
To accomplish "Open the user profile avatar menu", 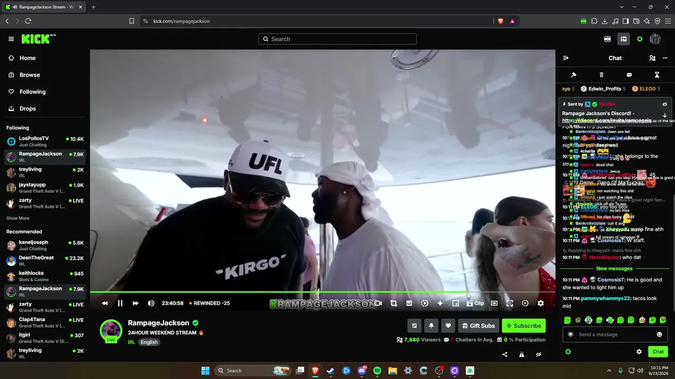I will click(x=655, y=39).
